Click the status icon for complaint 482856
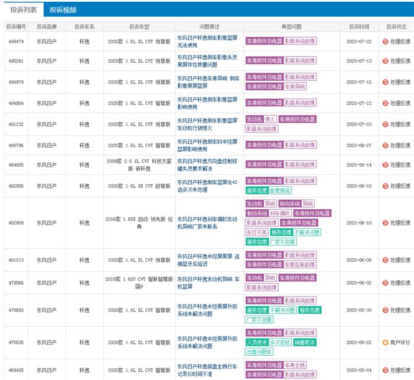This screenshot has height=380, width=414. tap(385, 186)
